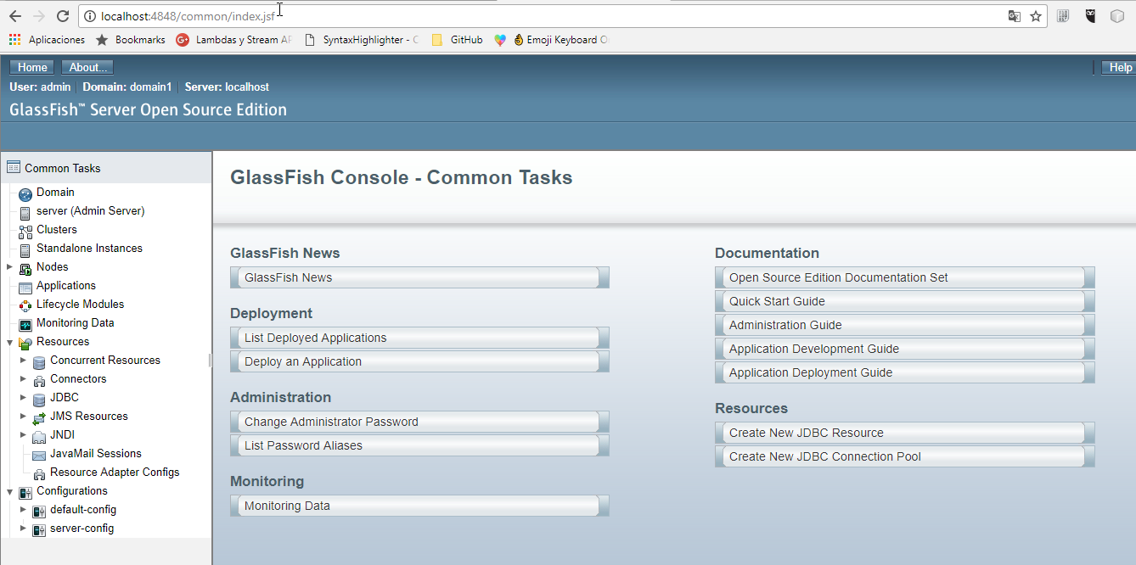Expand the JDBC tree node
The height and width of the screenshot is (565, 1136).
[23, 397]
